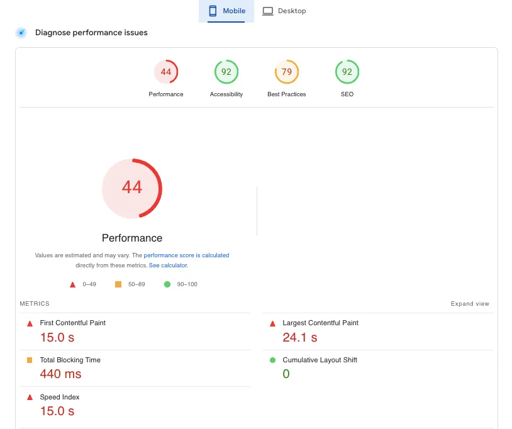Click the Accessibility gauge showing 92
Viewport: 512px width, 429px height.
pyautogui.click(x=226, y=72)
